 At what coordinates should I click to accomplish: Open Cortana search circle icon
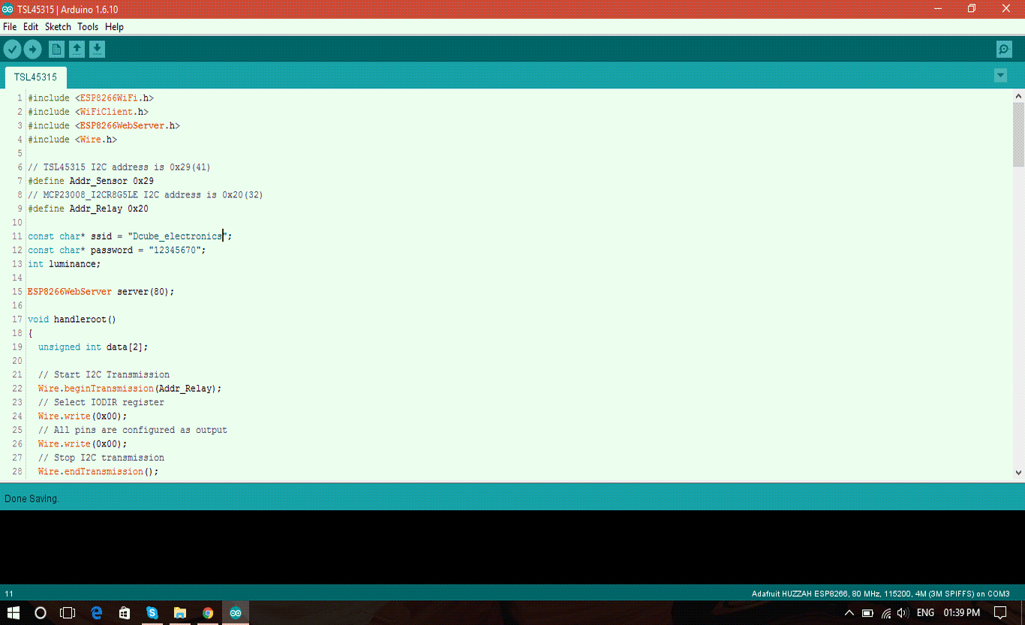(41, 613)
